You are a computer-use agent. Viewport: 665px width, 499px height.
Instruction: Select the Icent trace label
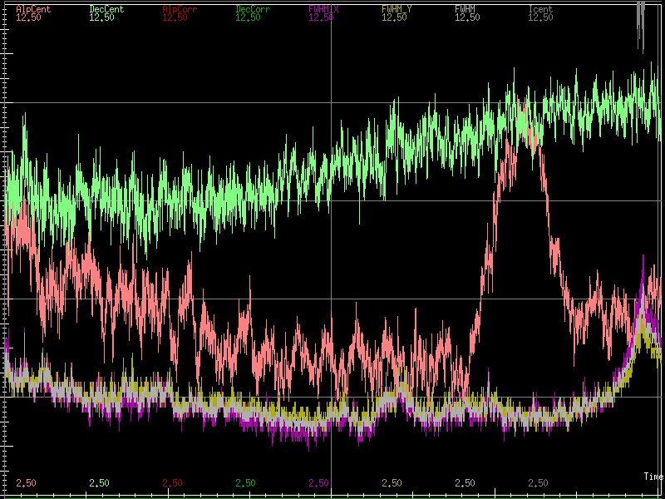pyautogui.click(x=540, y=9)
